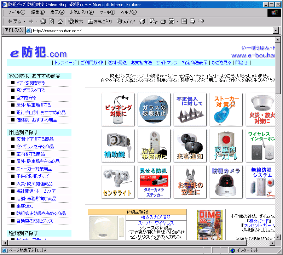Screen dimensions: 283x255
Task: Open the 接点入力送信器 new product link
Action: (156, 217)
